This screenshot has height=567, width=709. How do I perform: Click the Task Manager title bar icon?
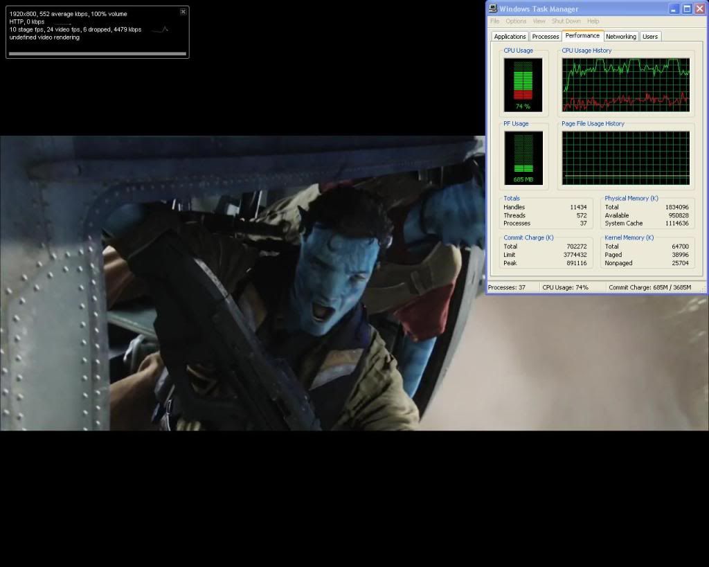click(493, 8)
